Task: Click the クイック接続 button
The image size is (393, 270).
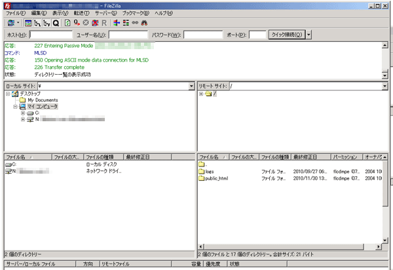Action: [287, 35]
